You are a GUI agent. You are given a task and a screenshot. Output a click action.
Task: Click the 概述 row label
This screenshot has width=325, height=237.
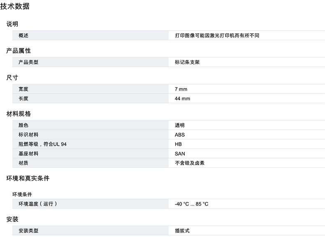(x=23, y=36)
